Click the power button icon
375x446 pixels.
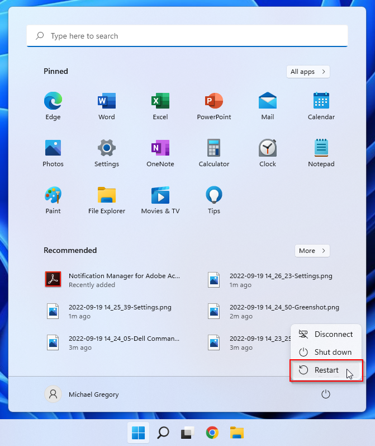(x=326, y=394)
